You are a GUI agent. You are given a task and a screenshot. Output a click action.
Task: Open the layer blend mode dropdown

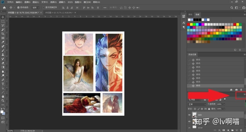pyautogui.click(x=197, y=104)
